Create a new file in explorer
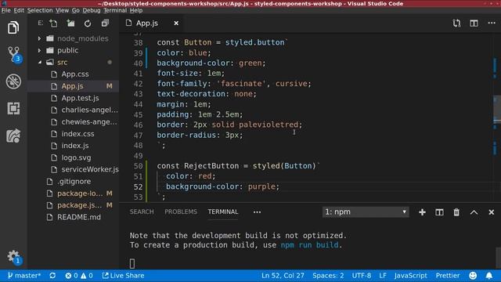The width and height of the screenshot is (501, 282). [53, 23]
